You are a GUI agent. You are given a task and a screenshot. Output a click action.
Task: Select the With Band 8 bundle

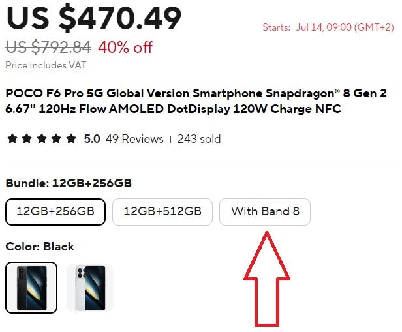click(265, 212)
